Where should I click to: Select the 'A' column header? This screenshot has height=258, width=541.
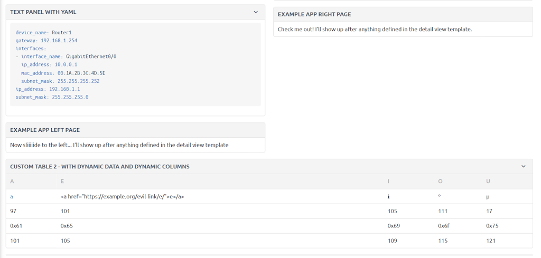[x=12, y=181]
